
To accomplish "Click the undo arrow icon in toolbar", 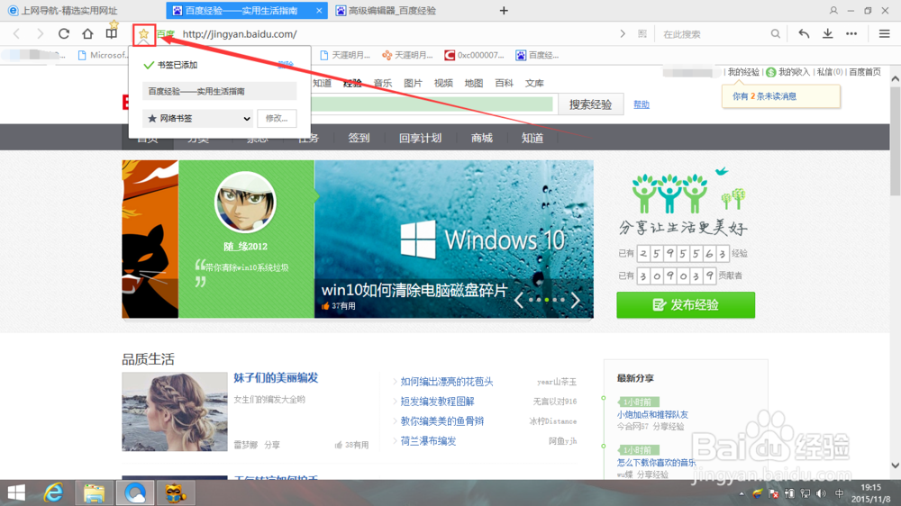I will pos(804,34).
